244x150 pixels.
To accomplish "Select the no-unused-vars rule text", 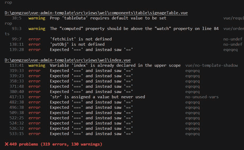I will click(x=202, y=97).
